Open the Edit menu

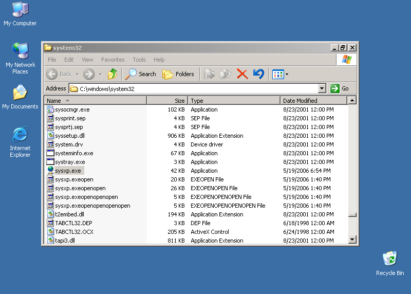coord(69,60)
